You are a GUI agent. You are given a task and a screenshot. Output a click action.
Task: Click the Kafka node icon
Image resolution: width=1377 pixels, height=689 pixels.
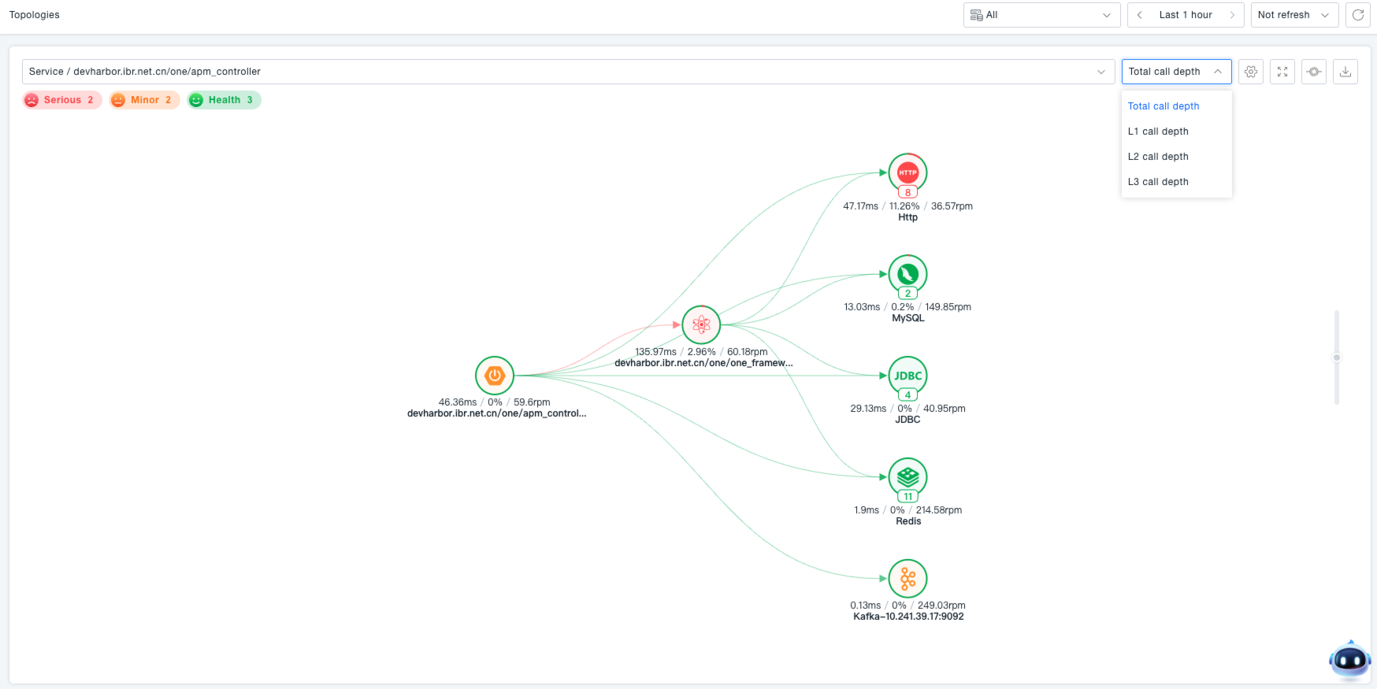pos(907,579)
